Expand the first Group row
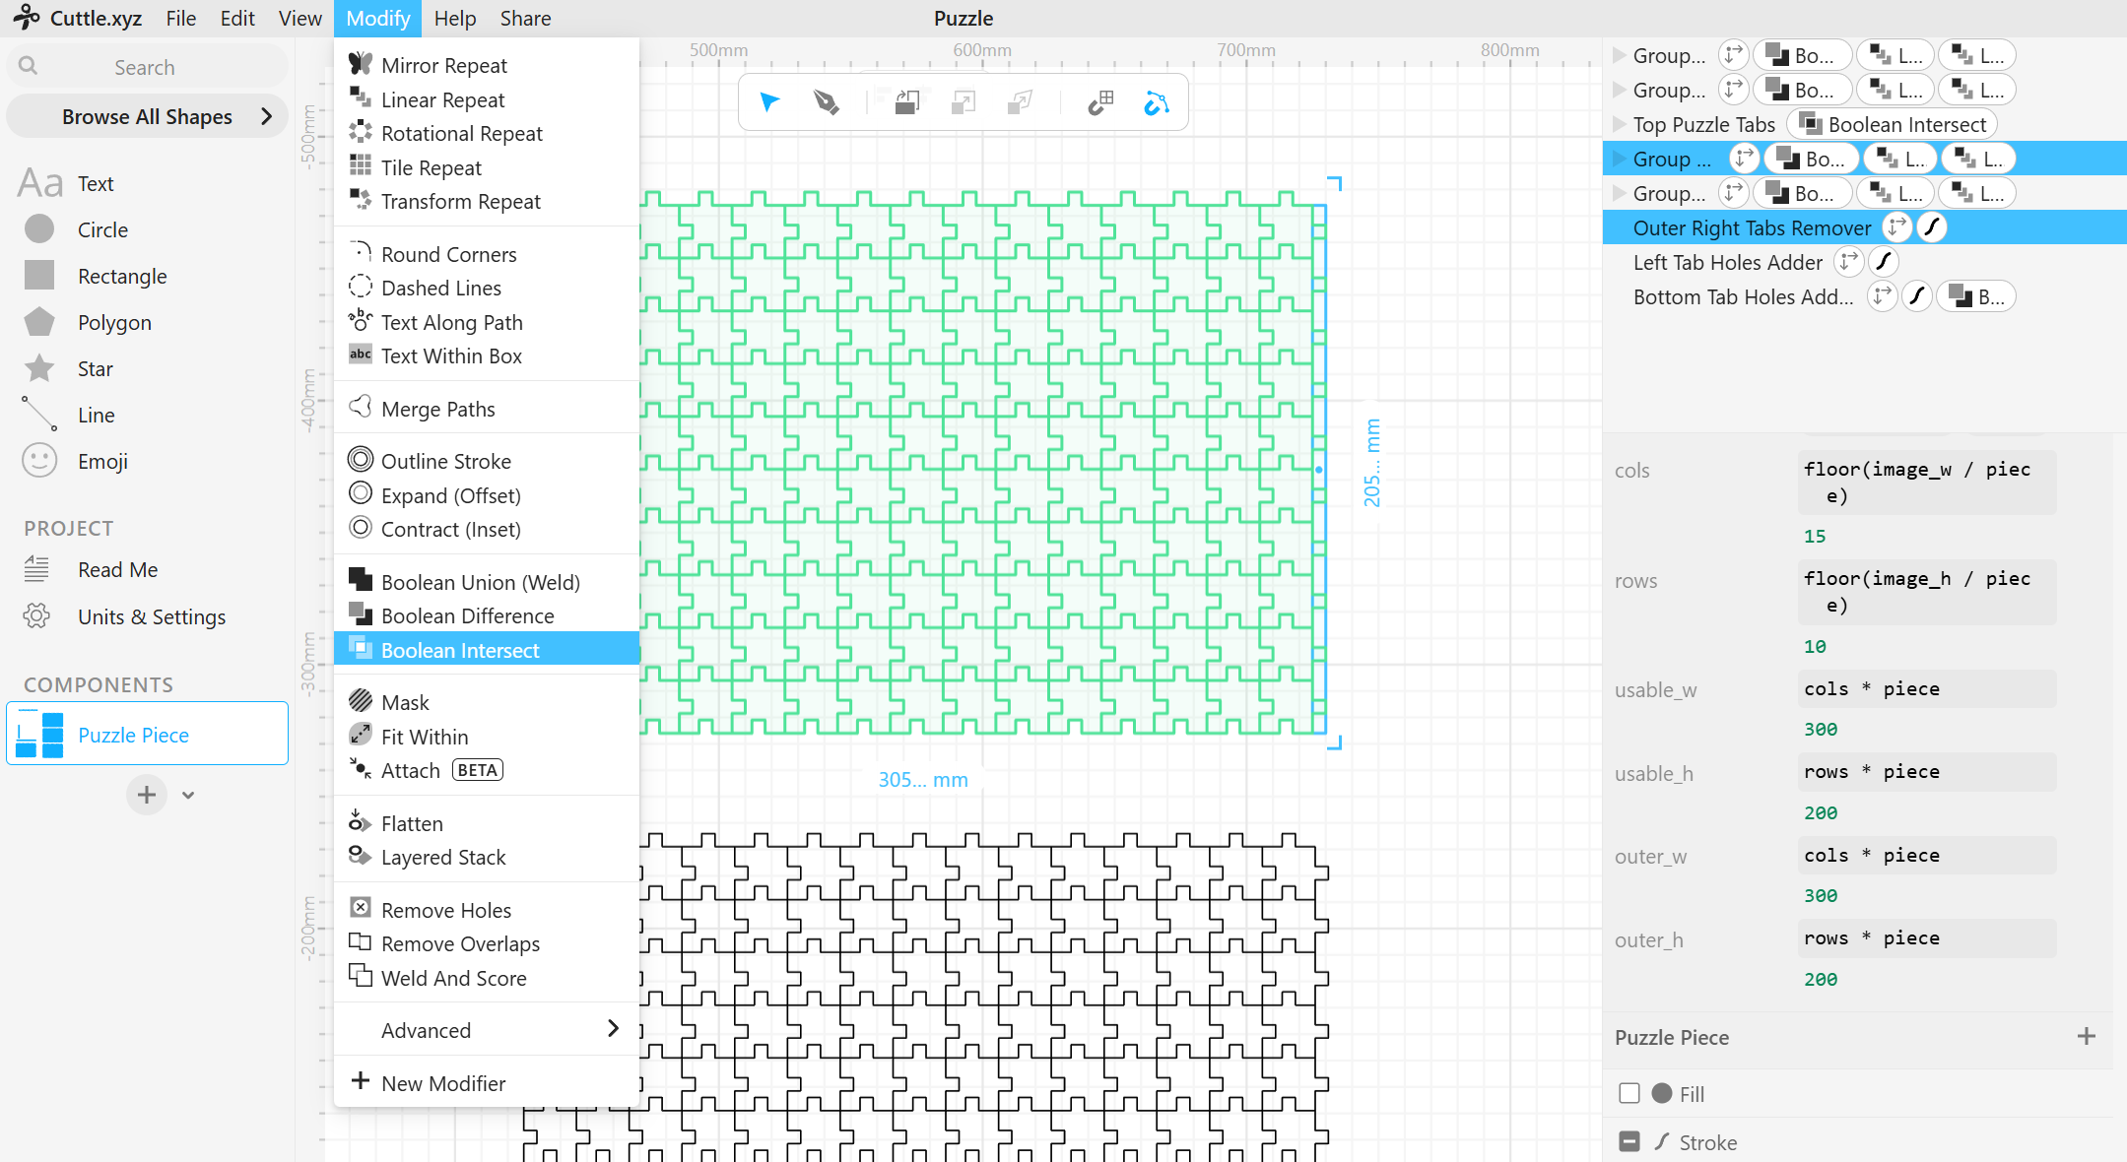Screen dimensions: 2127x1162 (1618, 55)
